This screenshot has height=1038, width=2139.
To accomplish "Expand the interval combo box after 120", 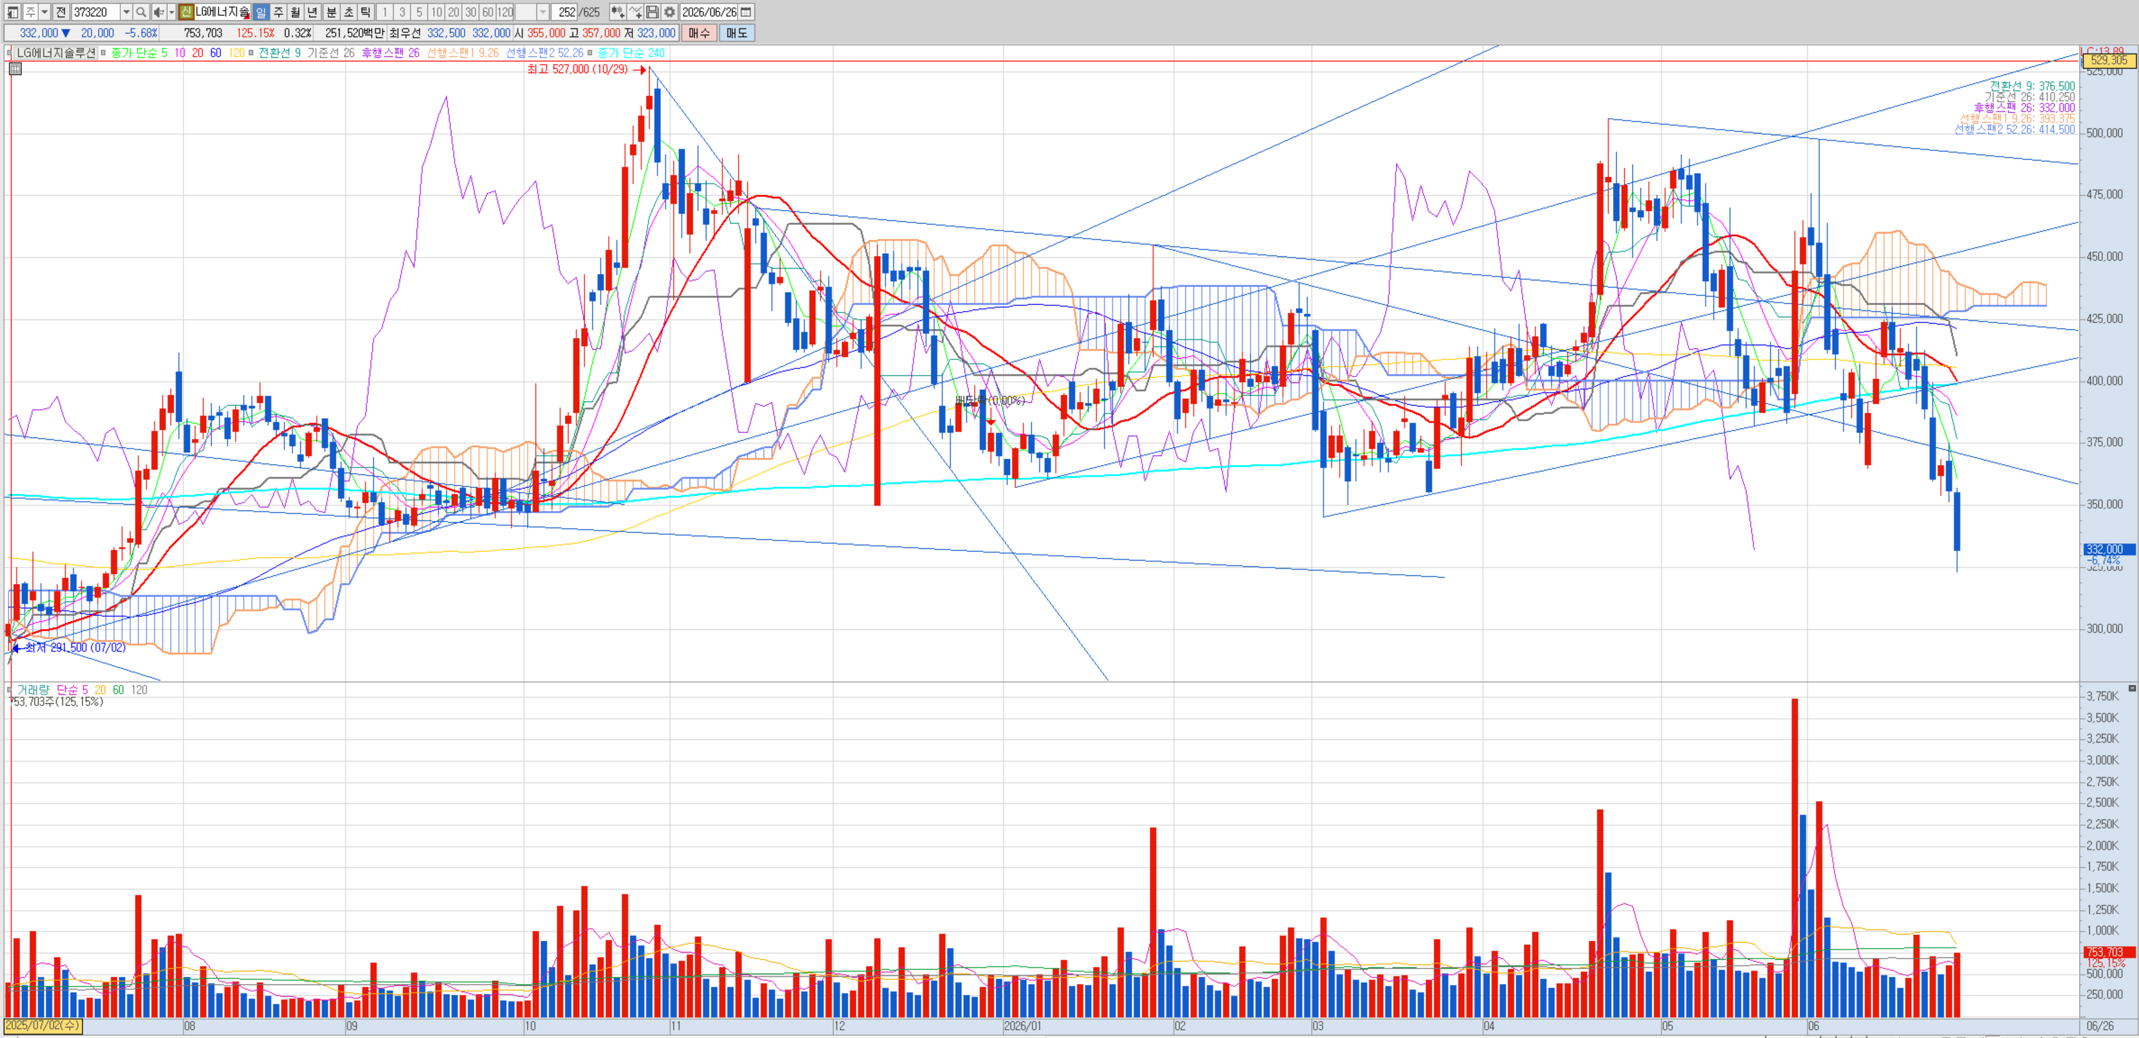I will 543,11.
